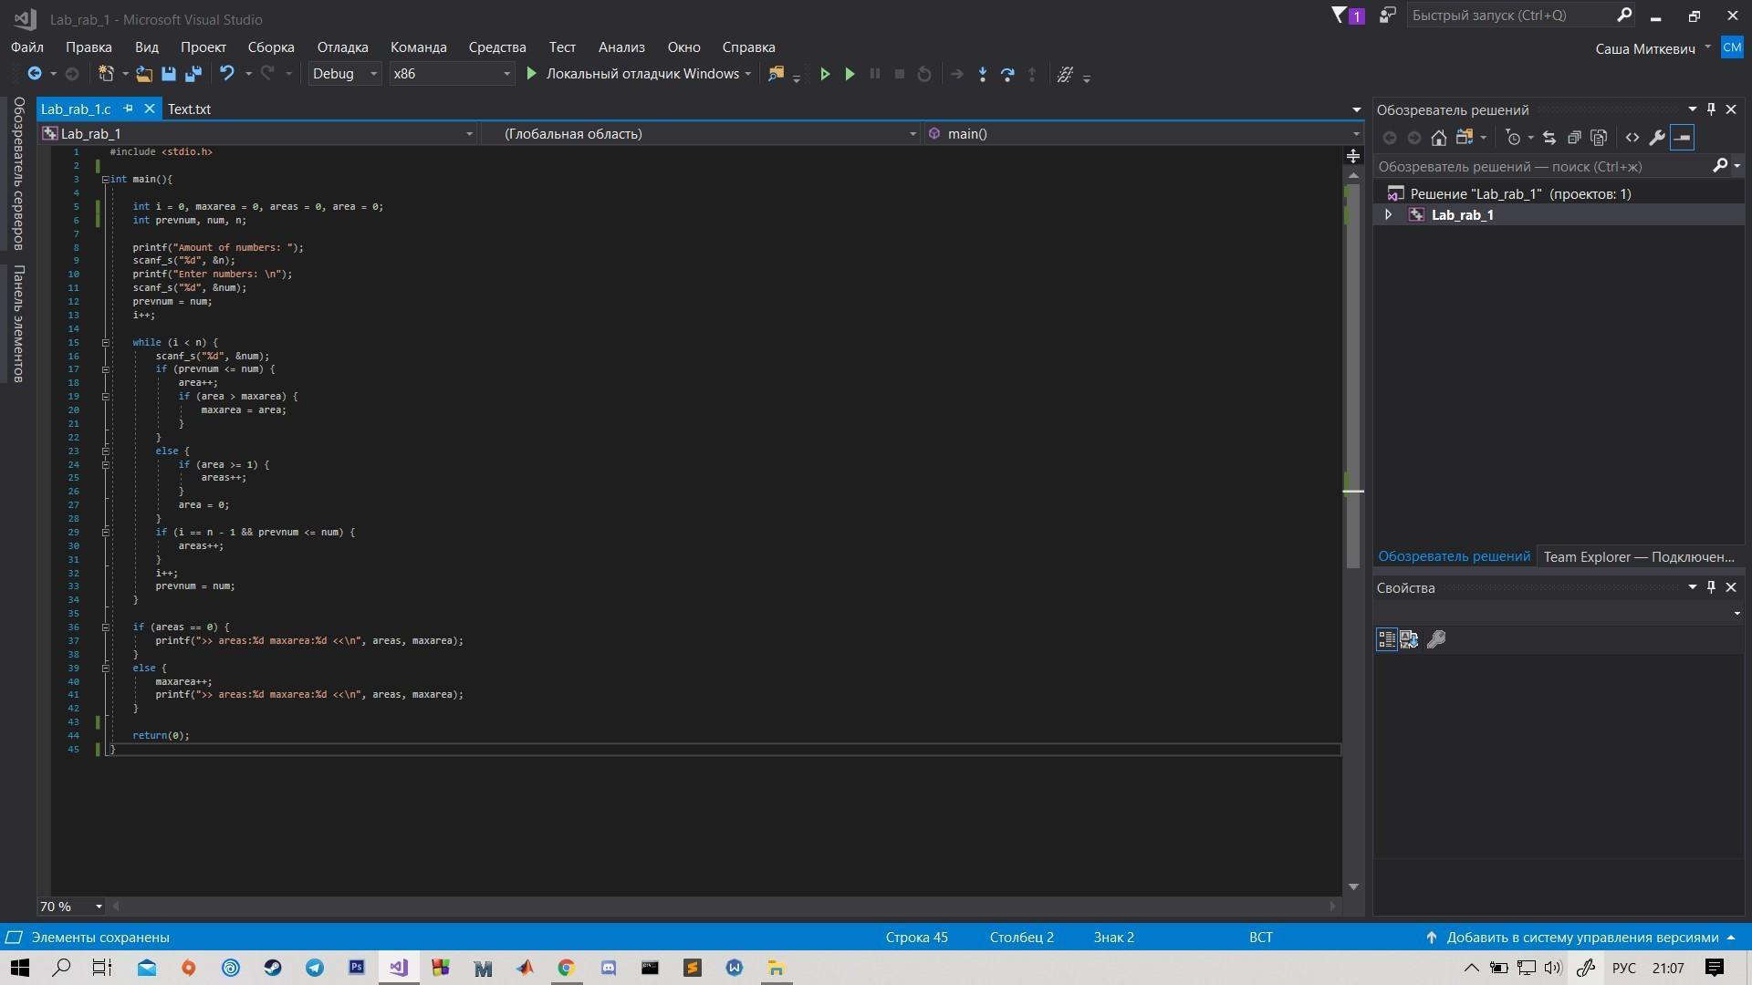The image size is (1752, 985).
Task: Switch Properties panel to Categorized view
Action: pyautogui.click(x=1386, y=639)
